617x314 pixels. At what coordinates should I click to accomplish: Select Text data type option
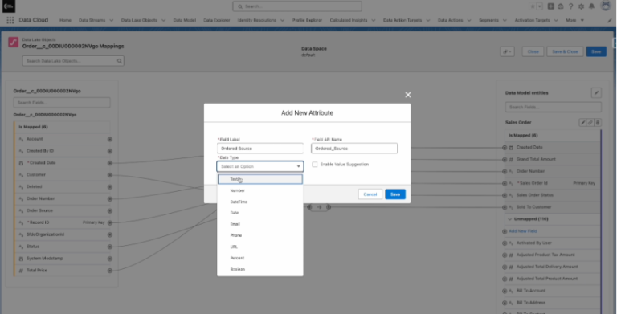[x=260, y=179]
